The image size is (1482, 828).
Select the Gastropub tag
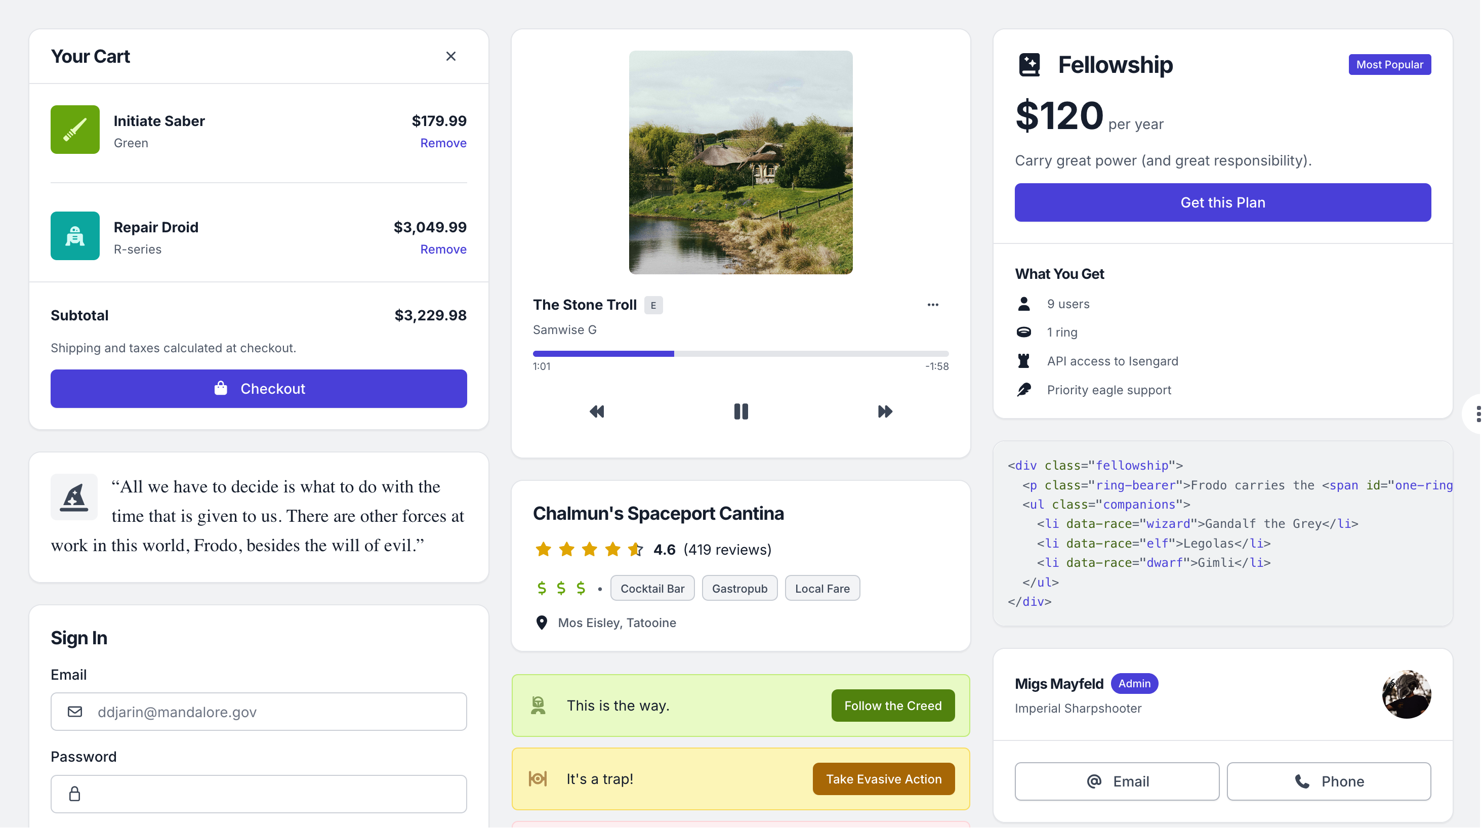739,589
